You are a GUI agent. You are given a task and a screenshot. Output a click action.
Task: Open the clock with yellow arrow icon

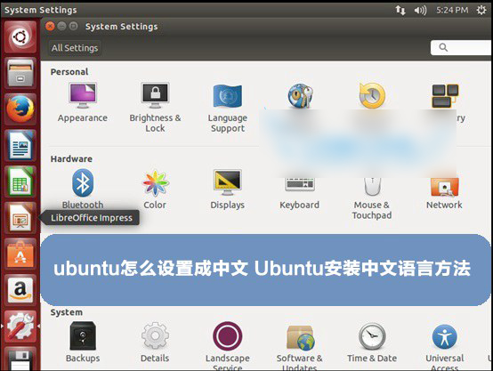coord(372,95)
